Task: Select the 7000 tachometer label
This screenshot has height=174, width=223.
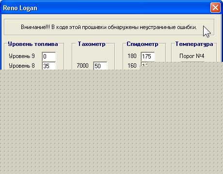Action: click(82, 66)
